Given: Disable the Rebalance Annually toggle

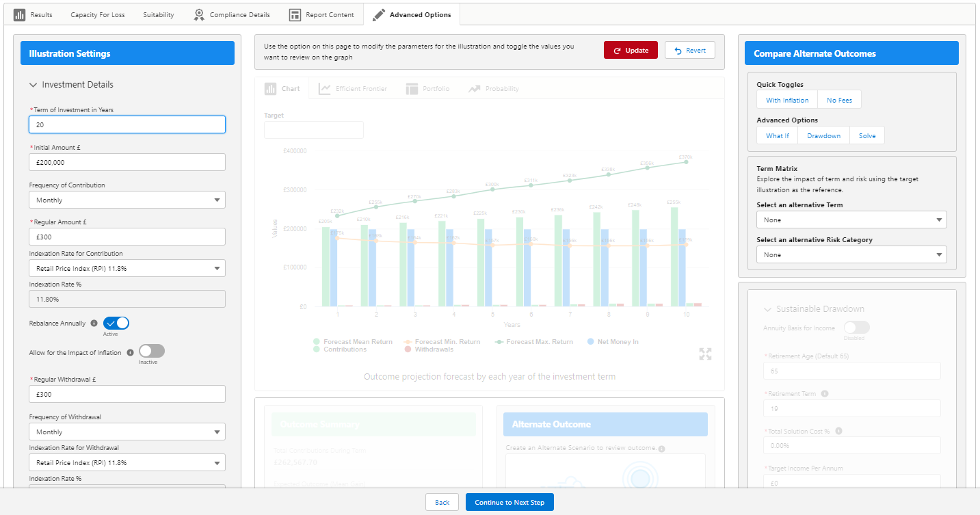Looking at the screenshot, I should 116,323.
